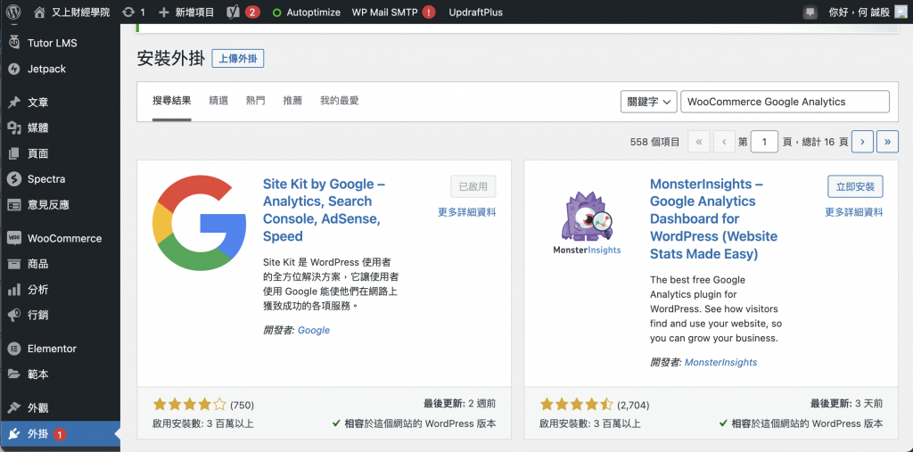Click the MonsterInsights logo thumbnail
The image size is (913, 452).
(587, 224)
